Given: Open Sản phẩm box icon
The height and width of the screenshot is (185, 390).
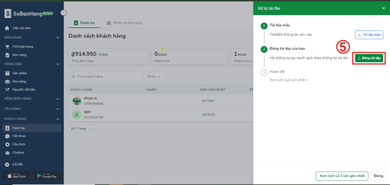Looking at the screenshot, I should (x=8, y=73).
